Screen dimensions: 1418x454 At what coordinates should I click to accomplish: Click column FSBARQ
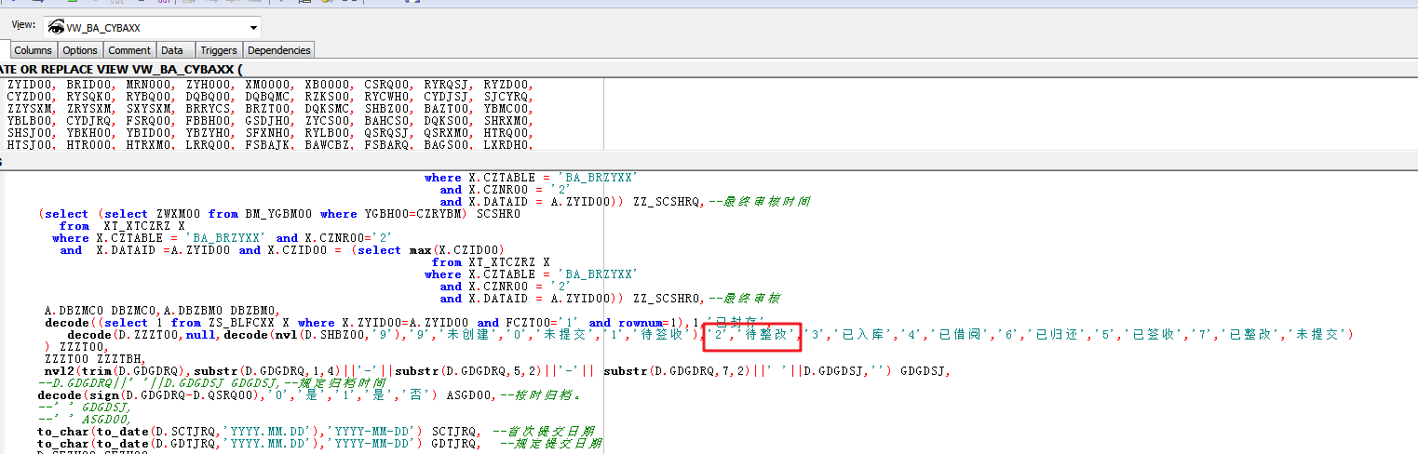386,145
